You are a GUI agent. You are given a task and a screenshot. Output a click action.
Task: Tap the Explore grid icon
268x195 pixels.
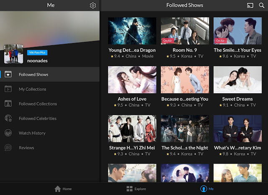[x=129, y=189]
